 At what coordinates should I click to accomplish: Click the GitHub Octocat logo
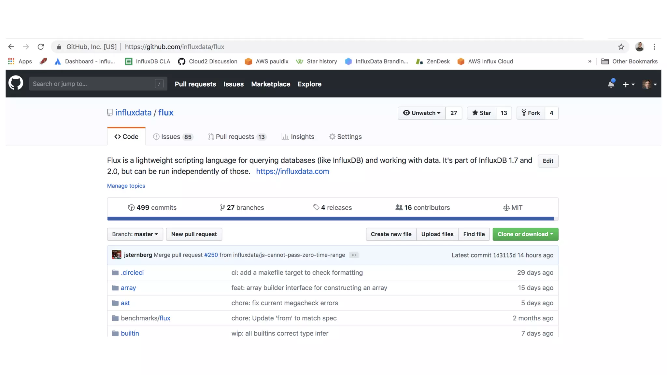16,83
